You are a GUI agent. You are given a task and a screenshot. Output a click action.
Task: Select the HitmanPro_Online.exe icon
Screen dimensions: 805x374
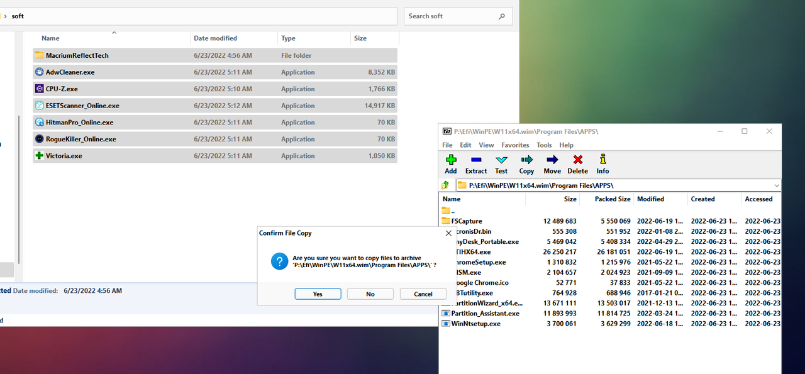tap(39, 123)
